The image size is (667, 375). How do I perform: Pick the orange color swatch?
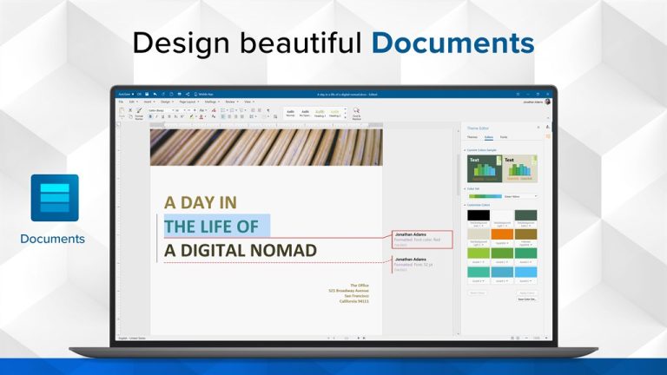coord(503,234)
